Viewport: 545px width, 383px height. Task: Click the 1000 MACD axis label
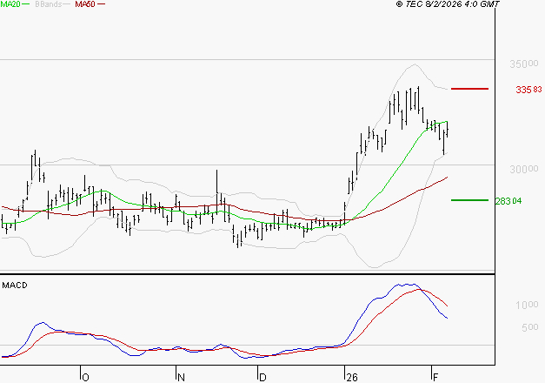tap(527, 305)
